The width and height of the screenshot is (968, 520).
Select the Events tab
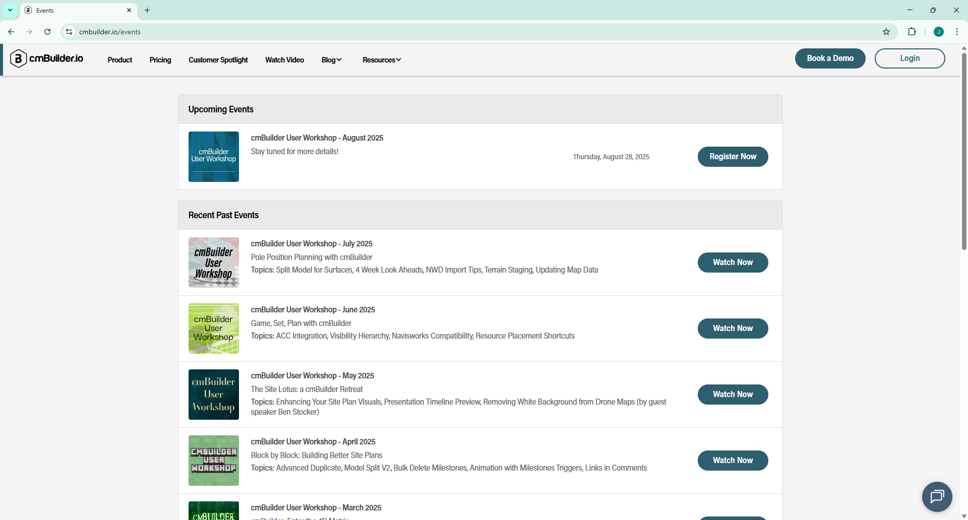(78, 10)
